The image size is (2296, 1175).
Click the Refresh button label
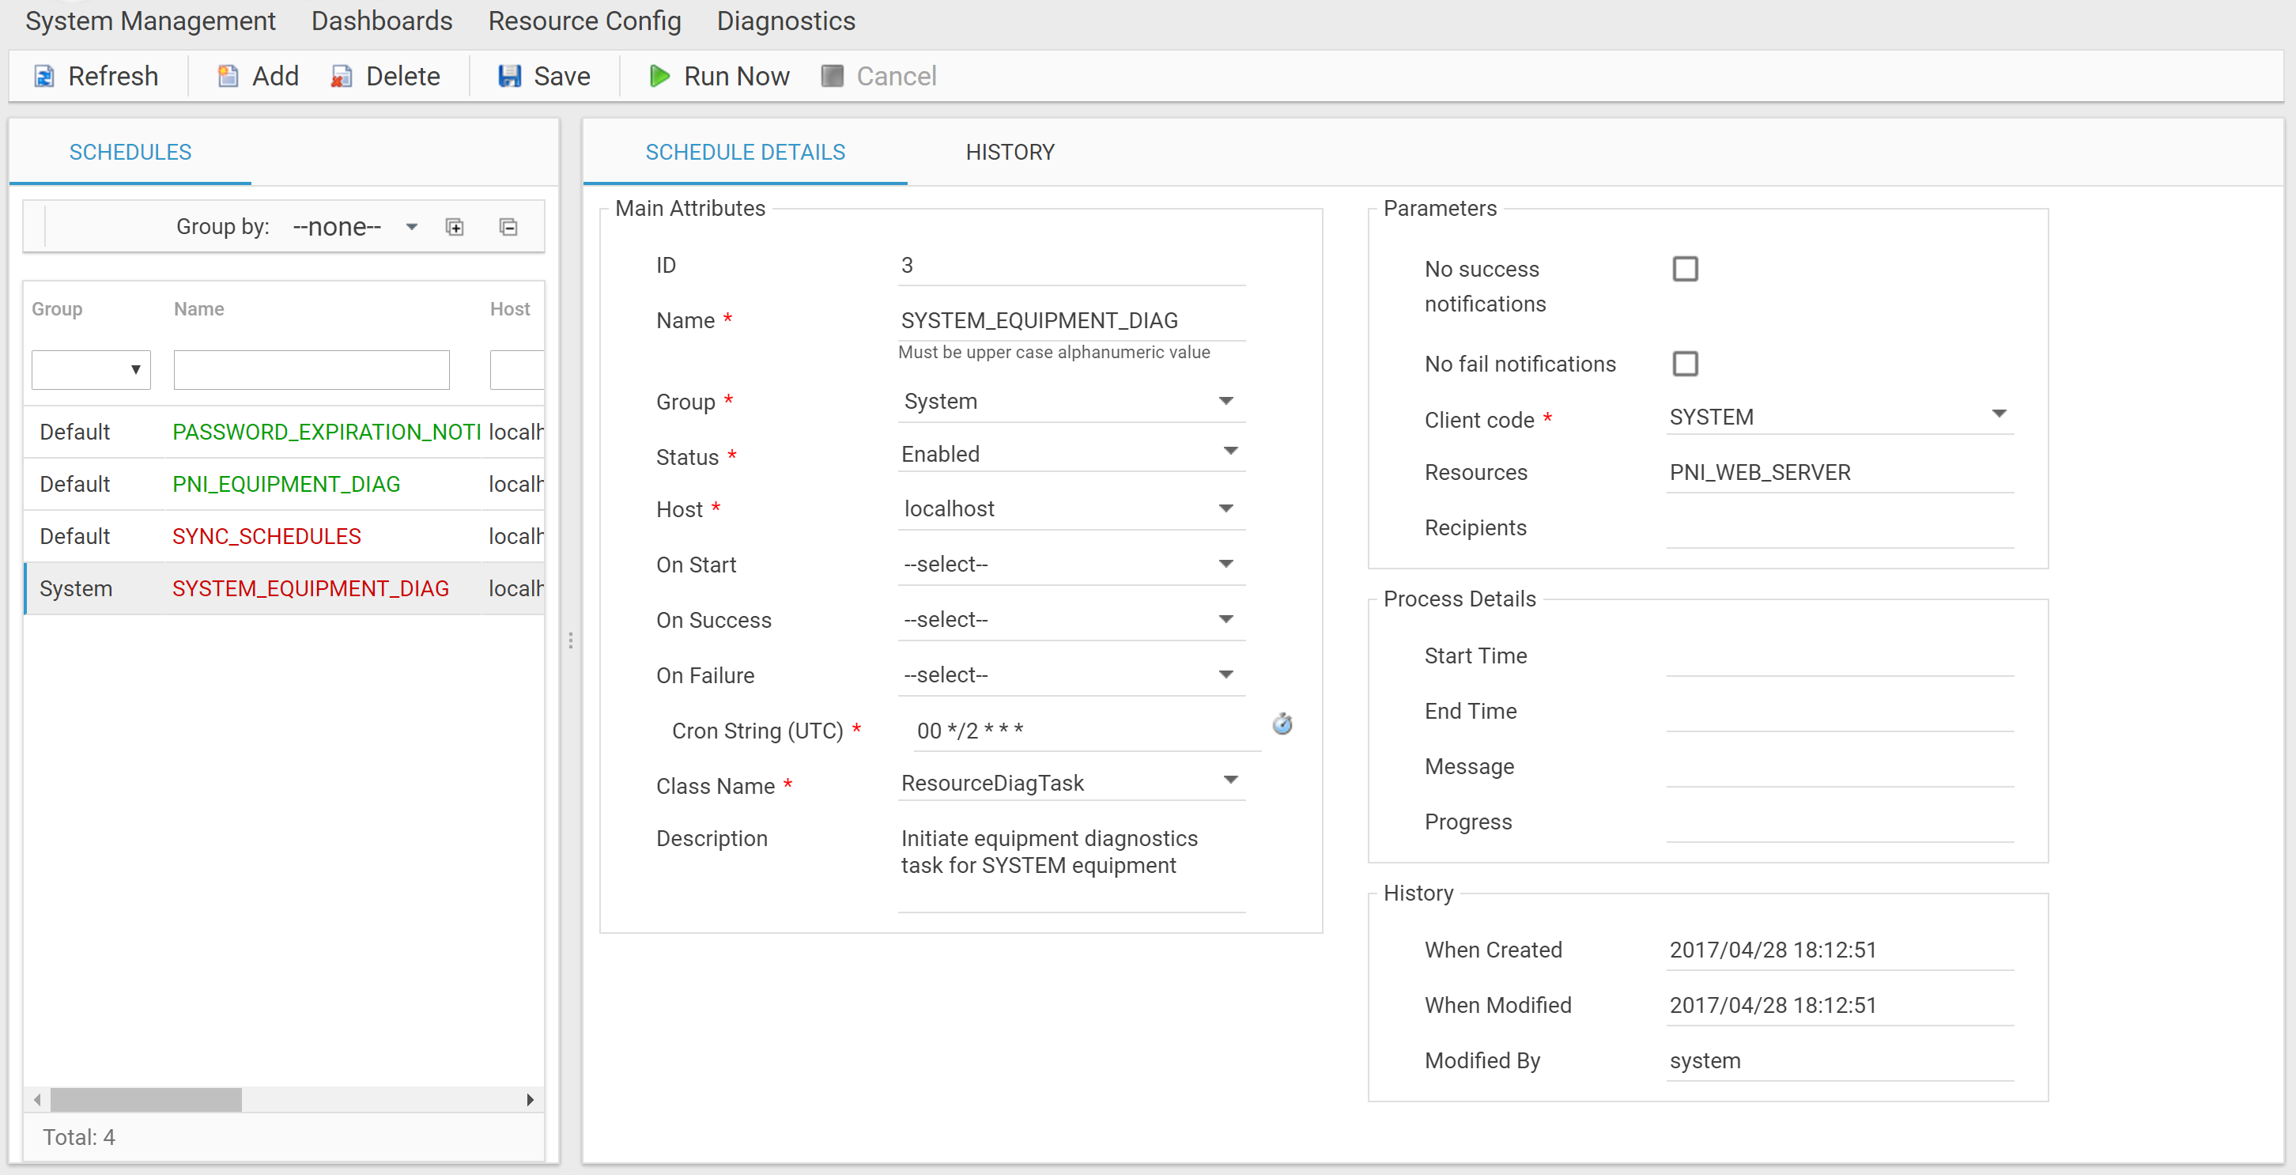[x=113, y=77]
